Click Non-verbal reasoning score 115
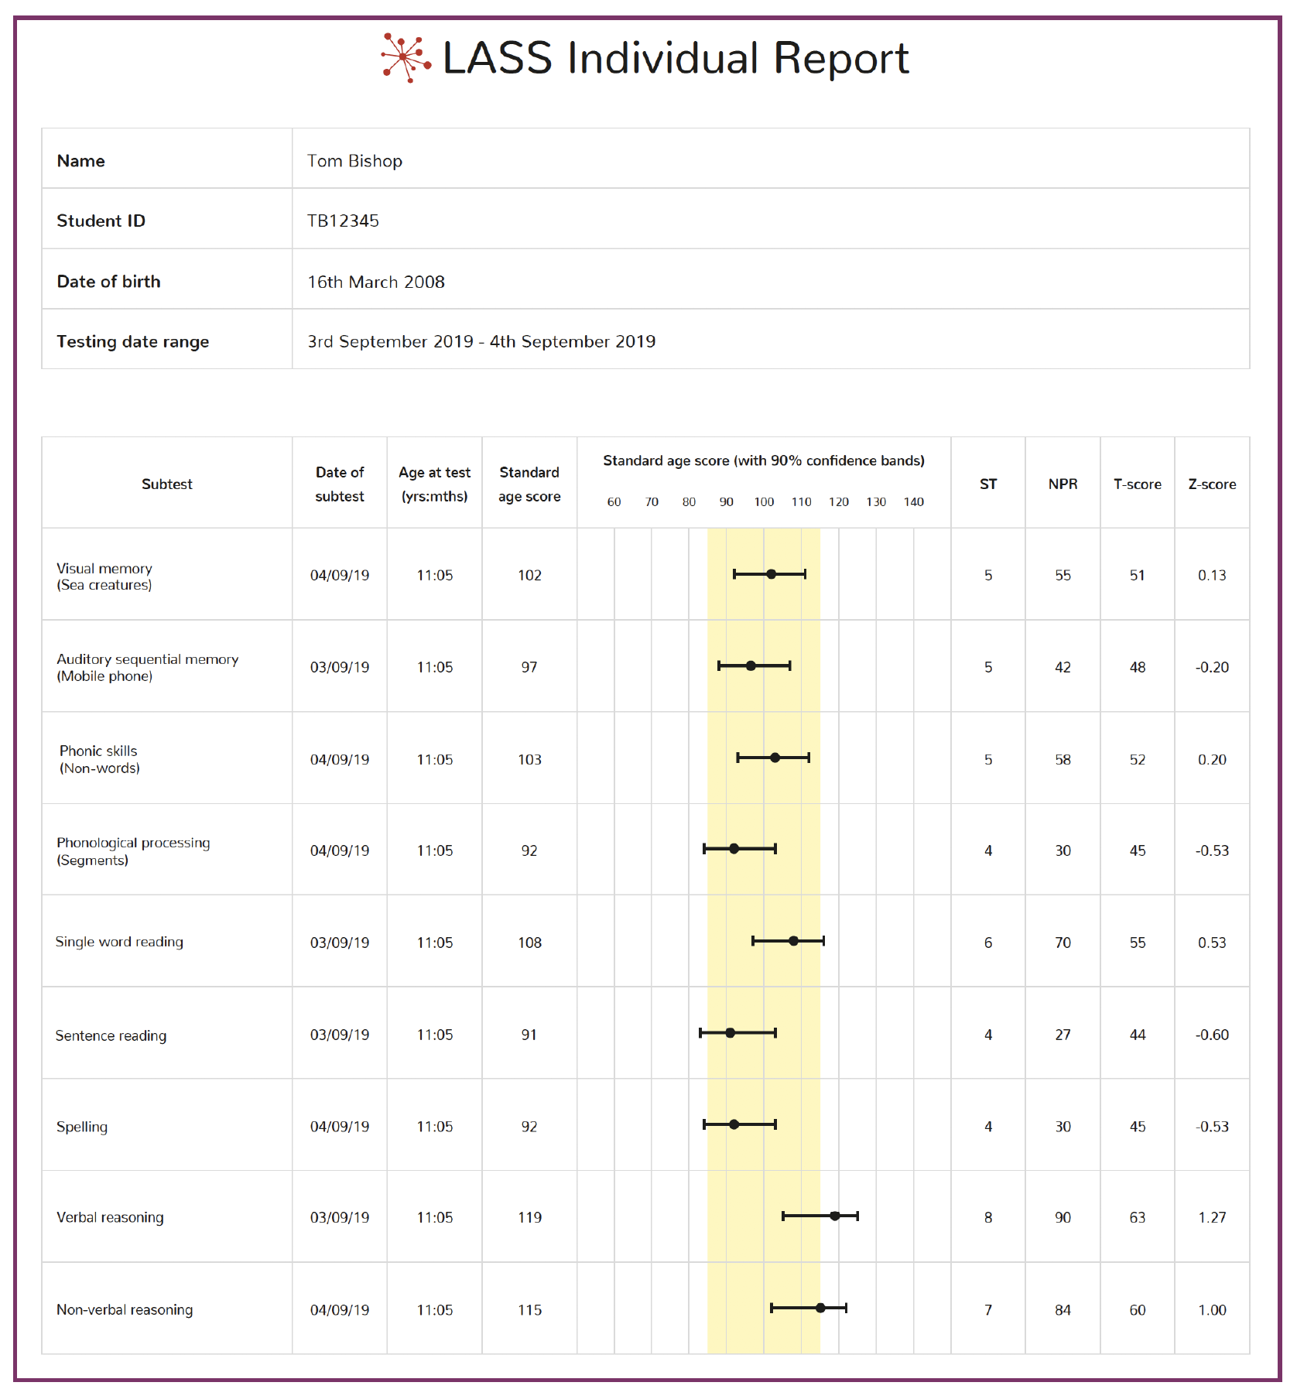The width and height of the screenshot is (1297, 1396). click(x=529, y=1310)
